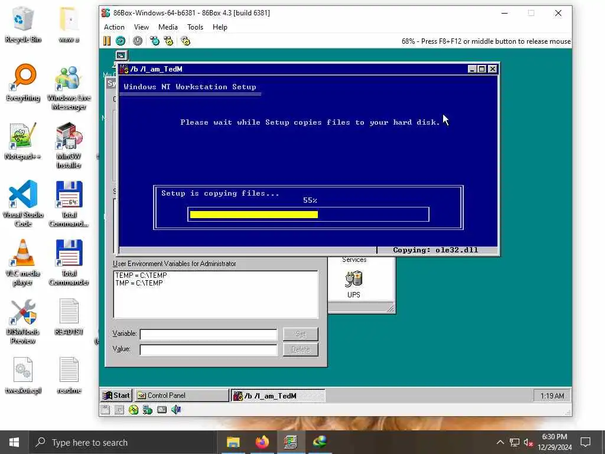
Task: Select the readme file desktop icon
Action: 69,375
